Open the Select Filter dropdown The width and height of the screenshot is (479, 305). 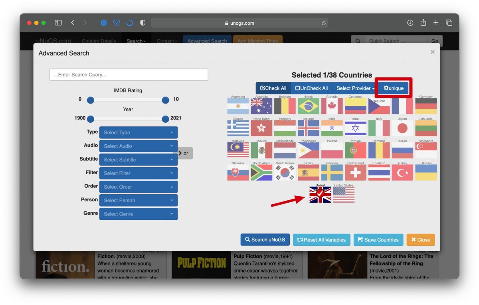[139, 173]
